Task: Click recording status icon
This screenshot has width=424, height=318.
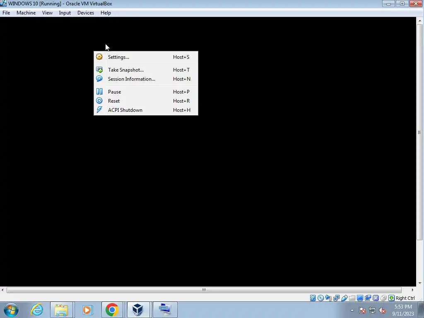Action: (x=368, y=298)
